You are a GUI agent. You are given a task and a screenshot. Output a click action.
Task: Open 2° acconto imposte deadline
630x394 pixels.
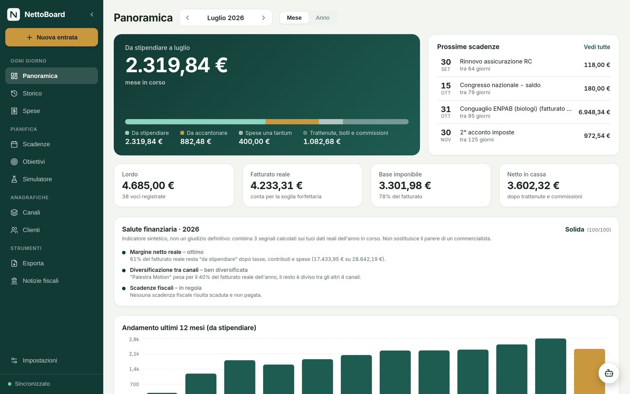coord(523,136)
